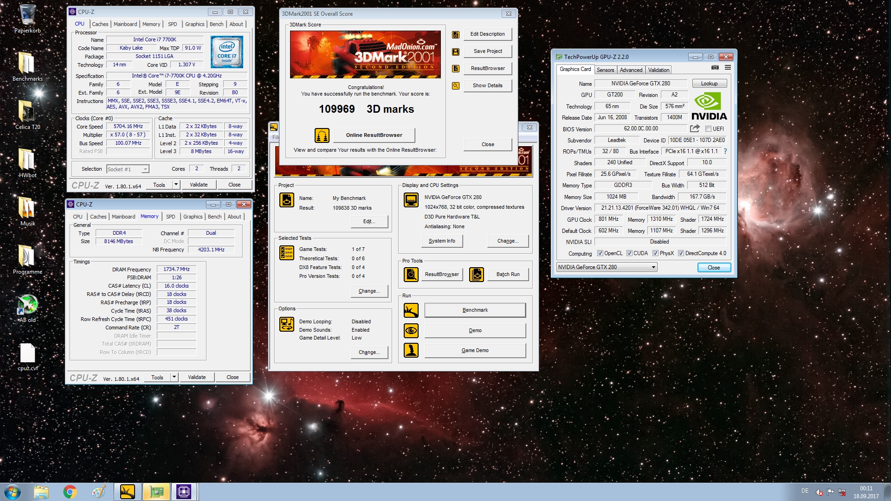Click the Benchmark run icon

[411, 310]
